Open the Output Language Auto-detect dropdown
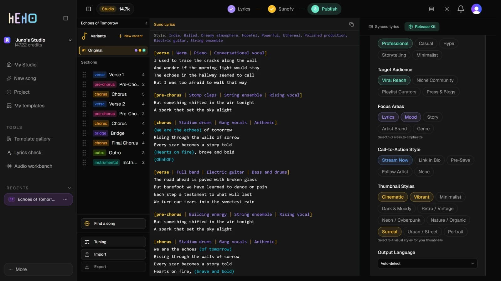The width and height of the screenshot is (501, 281). (x=427, y=264)
